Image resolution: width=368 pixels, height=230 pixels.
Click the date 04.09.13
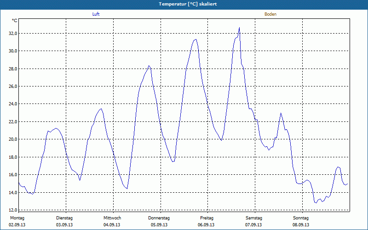tap(112, 225)
